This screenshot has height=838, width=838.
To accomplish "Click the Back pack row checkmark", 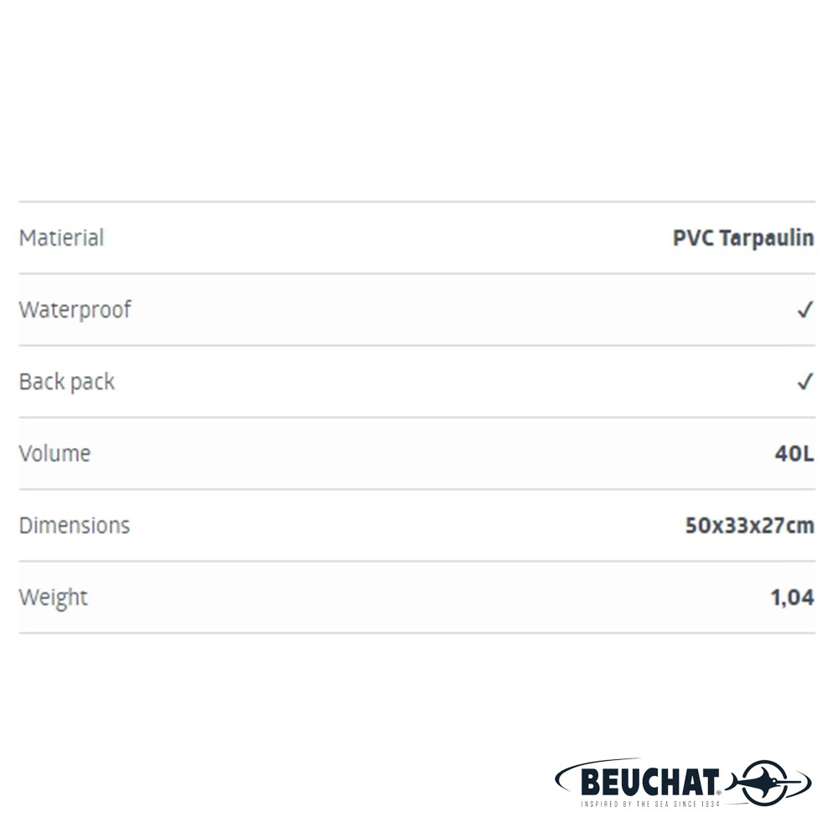I will tap(804, 382).
